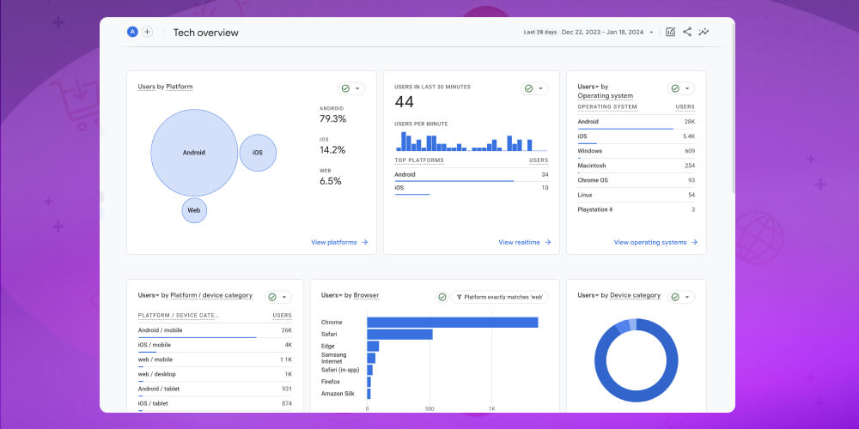Select the 'web / mobile' row
The width and height of the screenshot is (859, 429).
click(215, 360)
